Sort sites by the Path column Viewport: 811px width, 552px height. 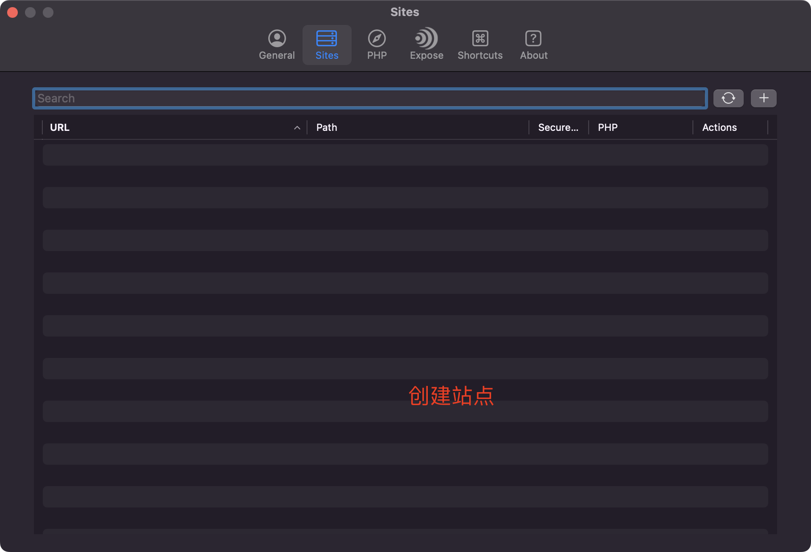327,127
